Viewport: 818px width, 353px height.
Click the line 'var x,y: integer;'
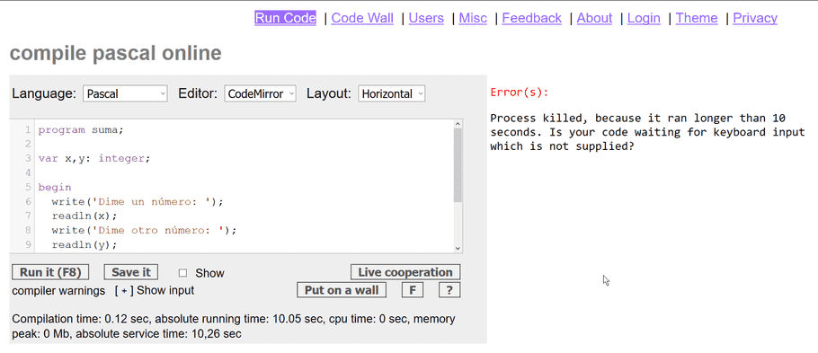(x=93, y=158)
